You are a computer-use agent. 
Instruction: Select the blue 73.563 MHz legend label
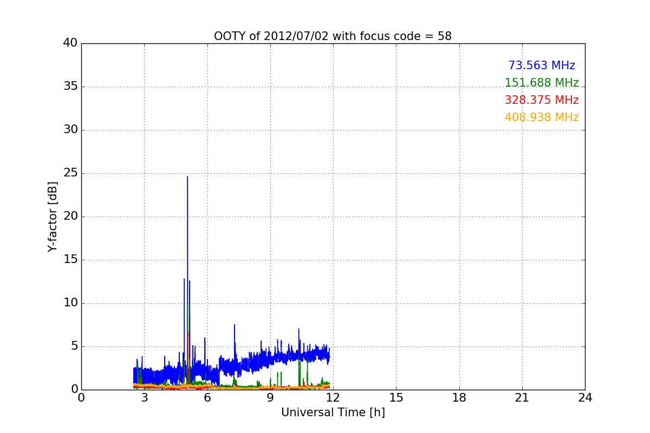tap(542, 65)
